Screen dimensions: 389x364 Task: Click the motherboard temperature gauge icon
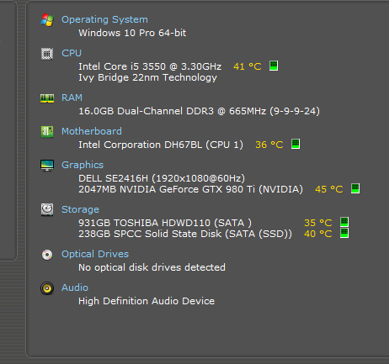[296, 144]
